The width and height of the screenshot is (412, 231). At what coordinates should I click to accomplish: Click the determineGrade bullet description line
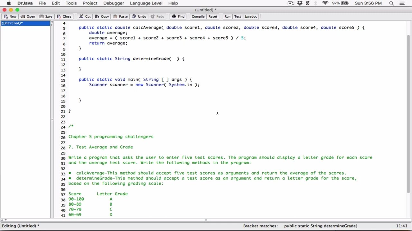212,178
